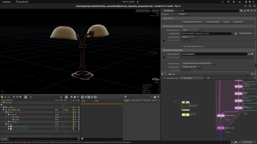The height and width of the screenshot is (144, 257).
Task: Click the old_way LOP network node icon
Action: point(185,115)
